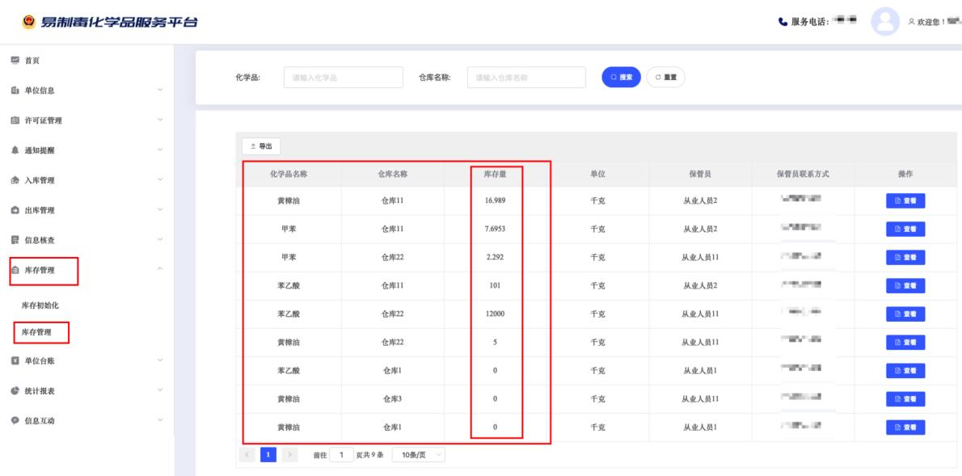
Task: Expand the 出库管理 menu chevron
Action: [160, 210]
